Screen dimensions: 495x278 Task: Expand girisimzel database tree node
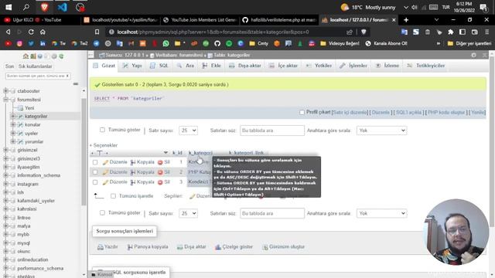point(5,150)
